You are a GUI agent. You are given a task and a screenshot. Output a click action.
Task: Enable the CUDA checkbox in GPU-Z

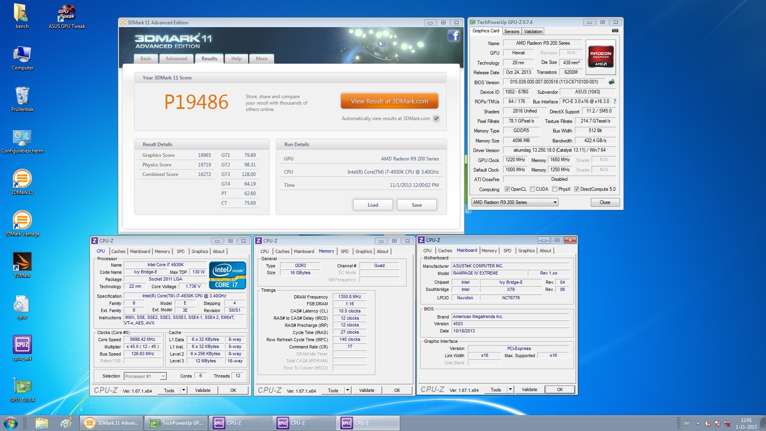533,189
